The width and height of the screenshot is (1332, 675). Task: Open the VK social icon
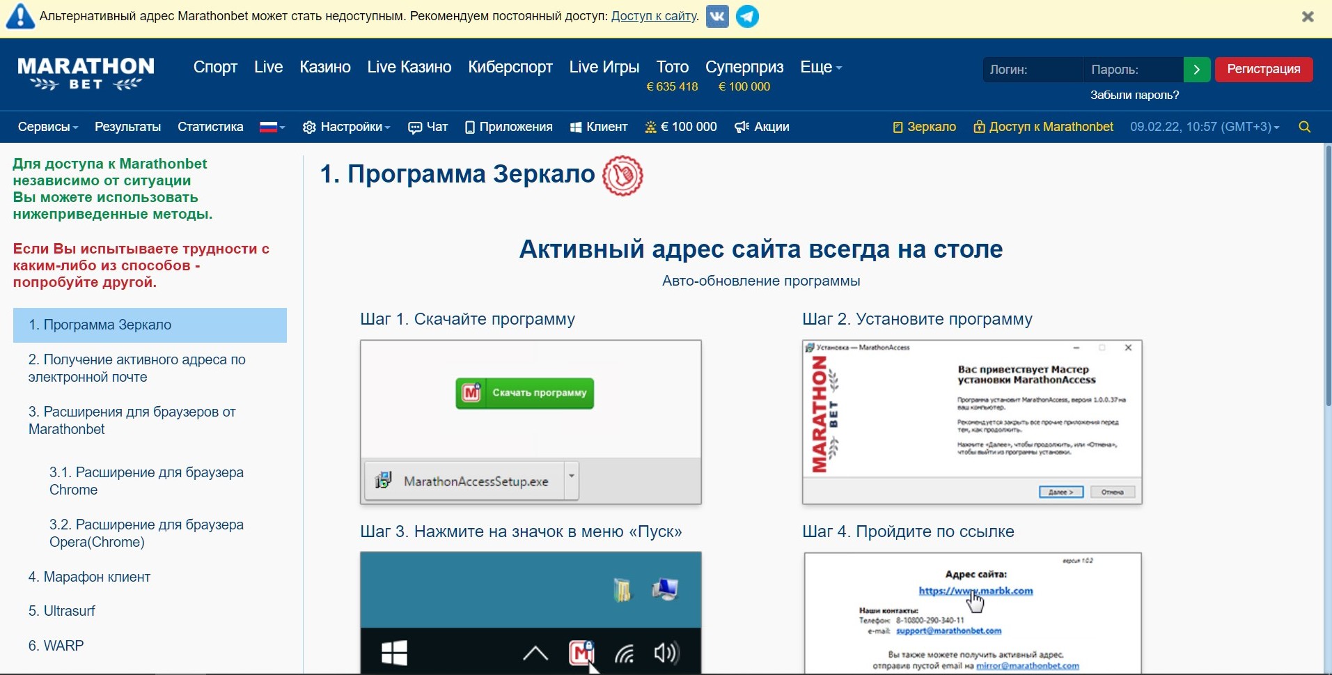coord(717,16)
